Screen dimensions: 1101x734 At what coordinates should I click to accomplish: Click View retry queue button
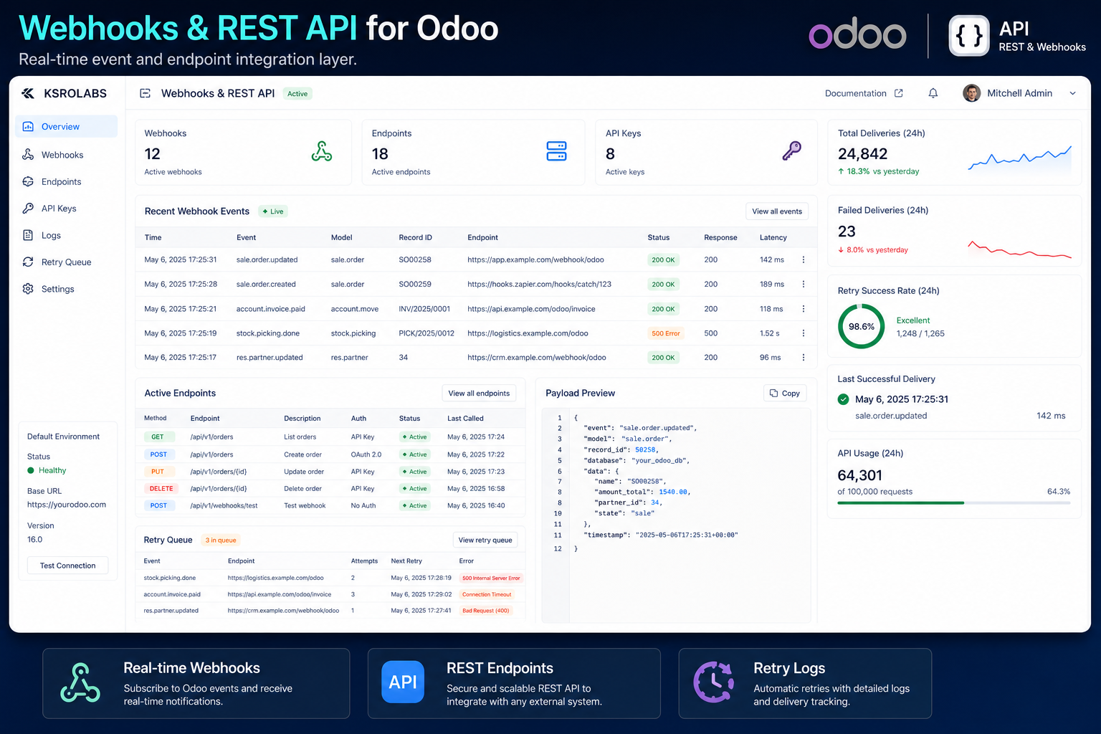click(485, 540)
